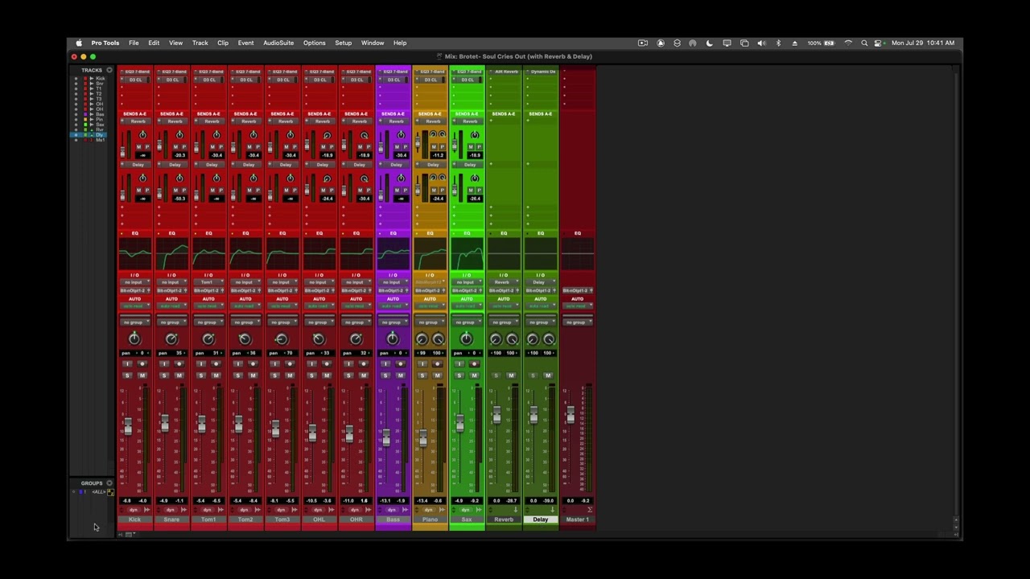Screen dimensions: 1030x579
Task: Click the Kick Reverb send pan knob
Action: click(142, 135)
